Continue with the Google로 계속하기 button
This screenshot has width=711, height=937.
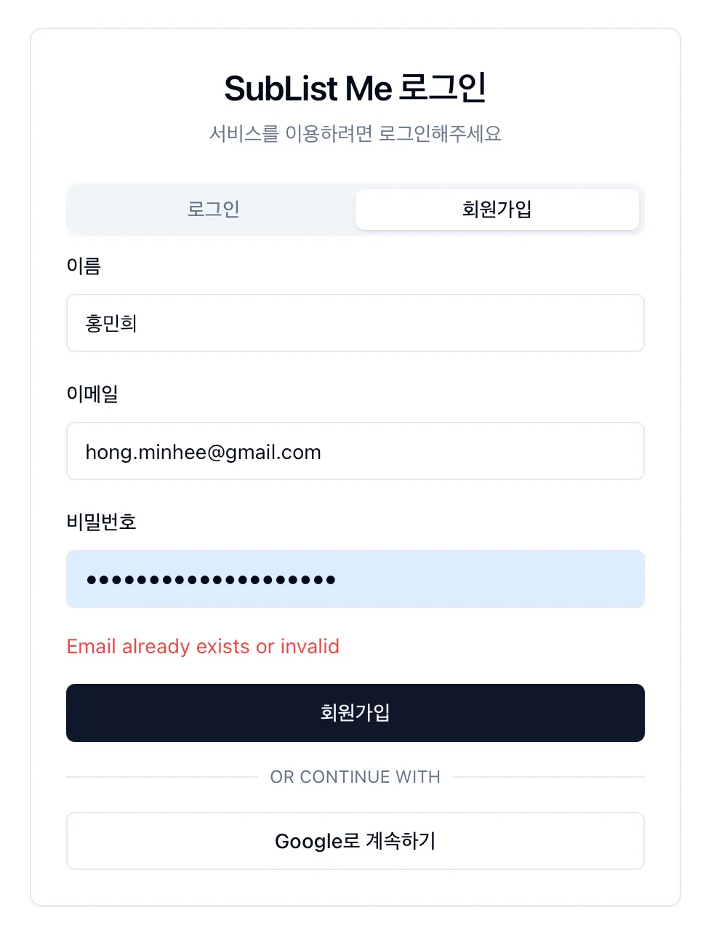(x=355, y=841)
